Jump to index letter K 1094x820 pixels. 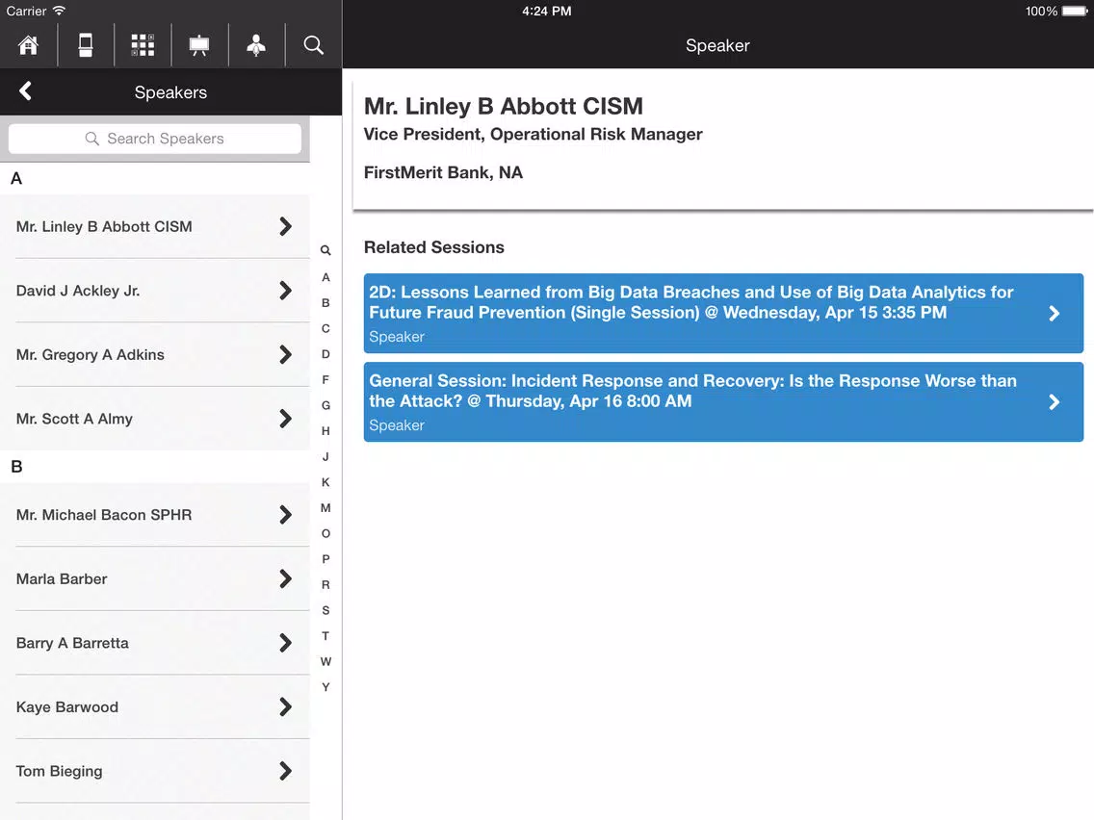tap(326, 482)
